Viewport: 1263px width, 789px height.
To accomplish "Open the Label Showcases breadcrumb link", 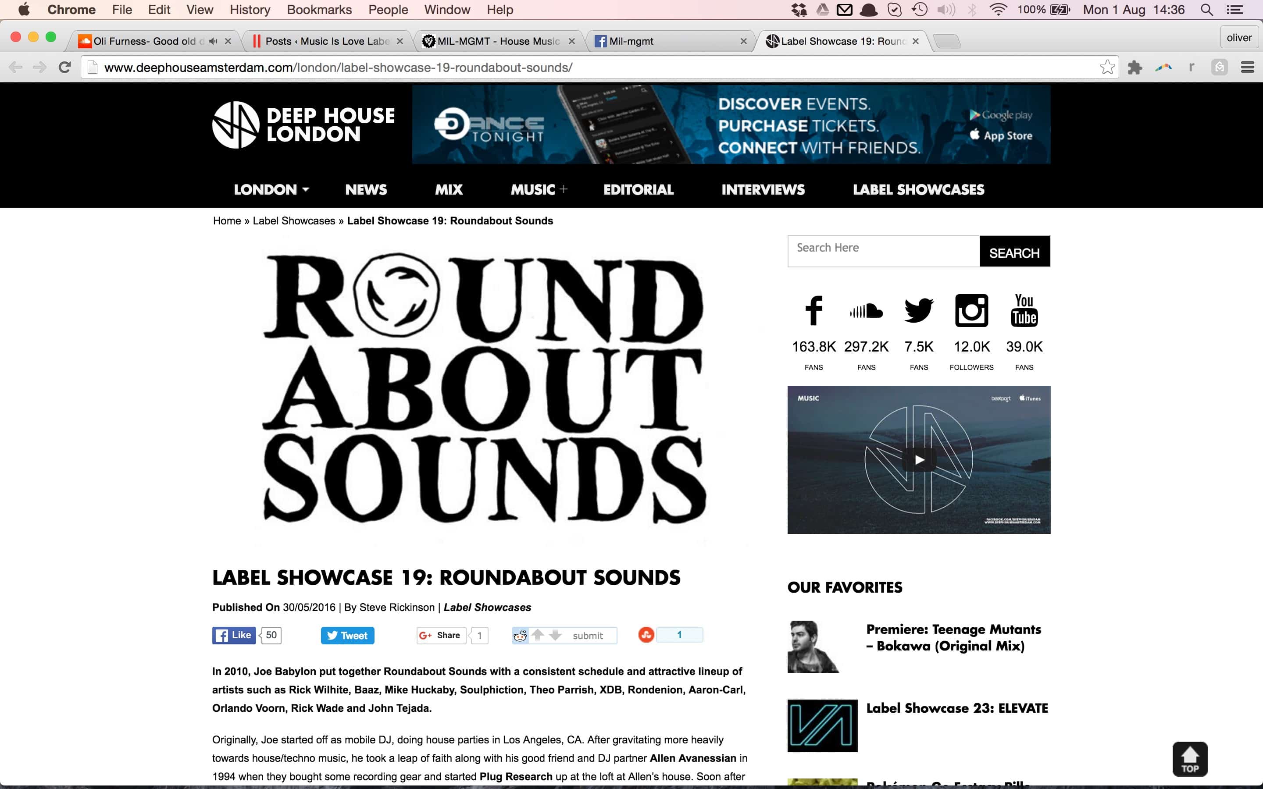I will coord(294,221).
